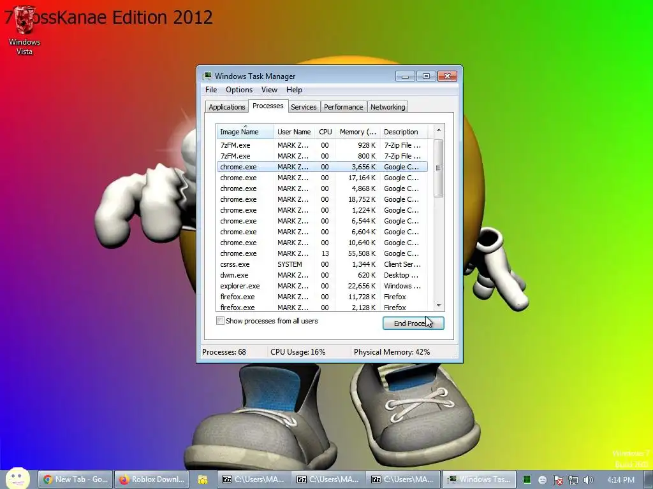653x489 pixels.
Task: Click the process list scroll up arrow
Action: tap(439, 131)
